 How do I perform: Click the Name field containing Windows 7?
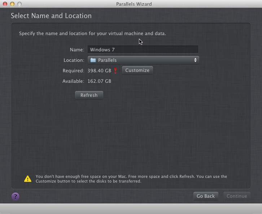click(x=143, y=50)
